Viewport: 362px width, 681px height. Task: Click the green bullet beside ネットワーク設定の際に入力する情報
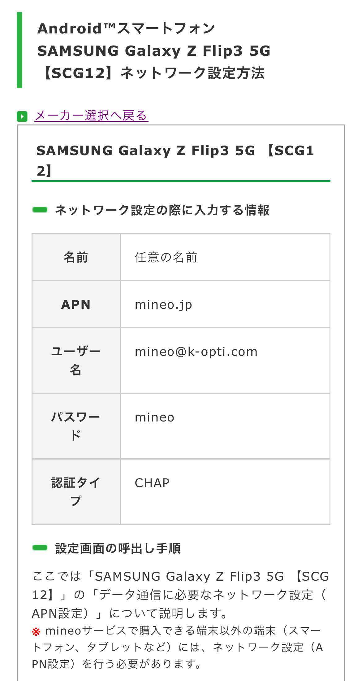pyautogui.click(x=40, y=210)
